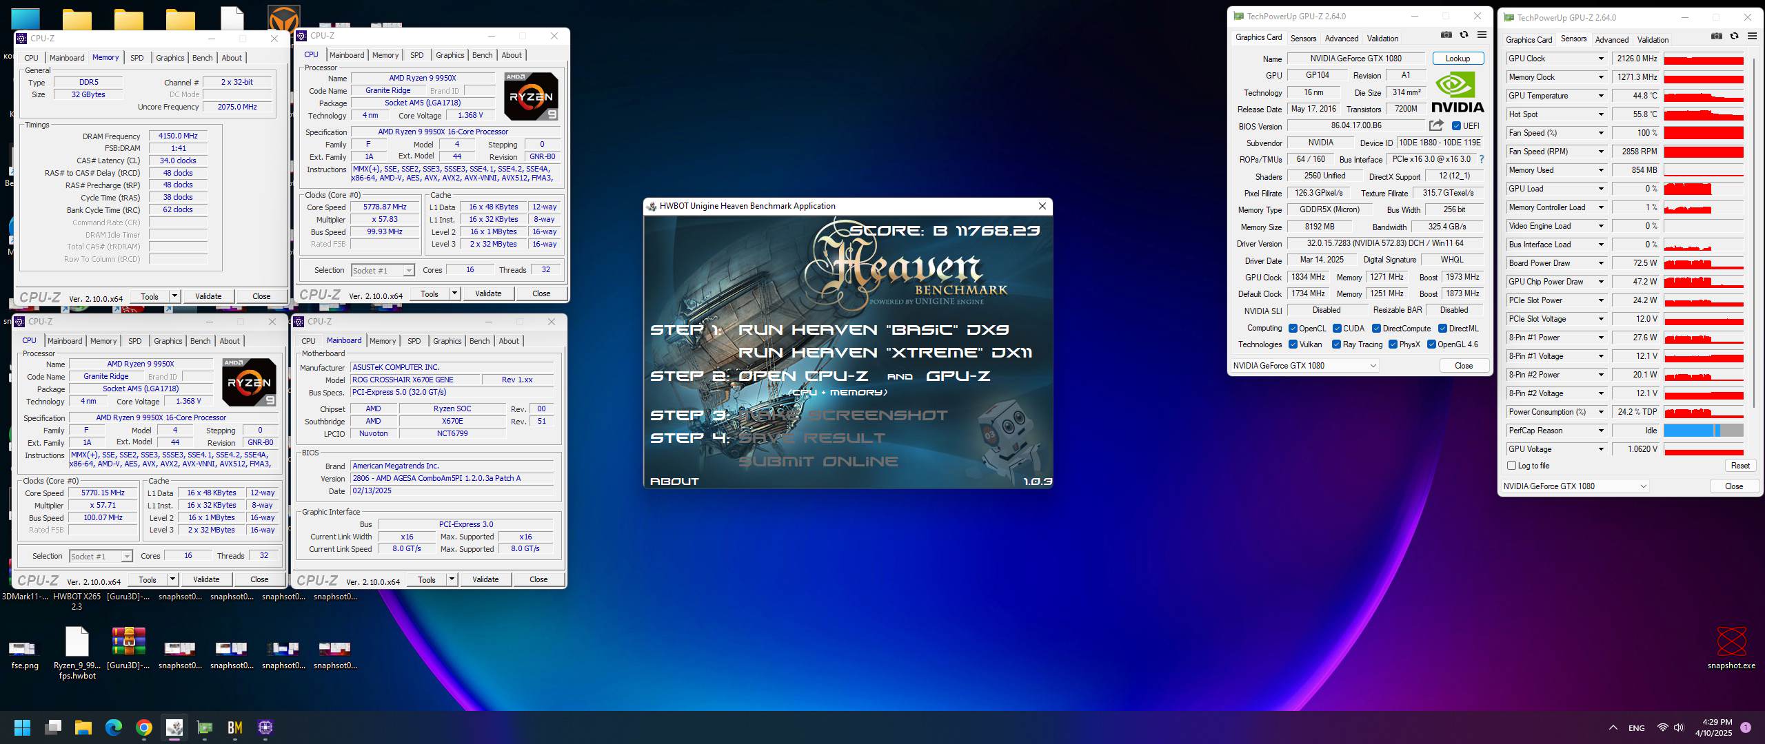Click Reset button in GPU-Z Sensors window
1765x744 pixels.
[x=1740, y=466]
